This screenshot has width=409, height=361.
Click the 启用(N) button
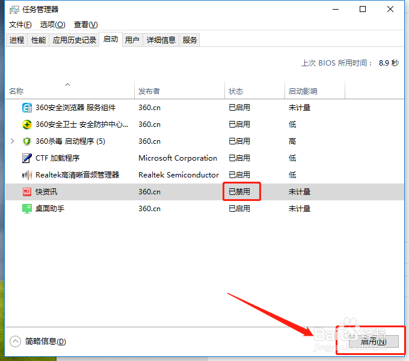[x=374, y=341]
